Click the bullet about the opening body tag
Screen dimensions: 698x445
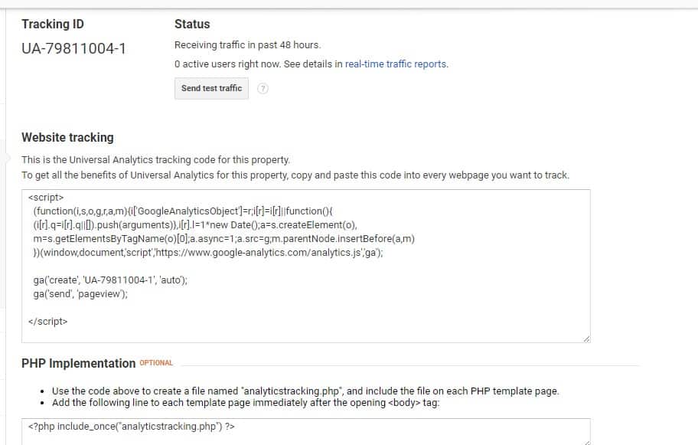(x=246, y=403)
